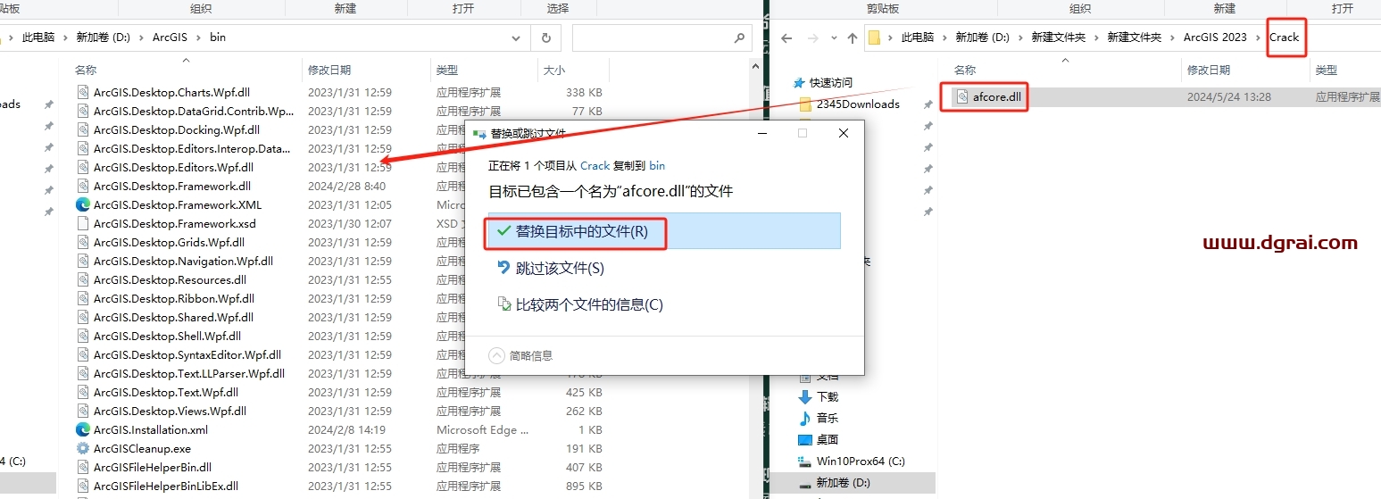Go back in right Explorer window
The image size is (1381, 499).
(786, 37)
